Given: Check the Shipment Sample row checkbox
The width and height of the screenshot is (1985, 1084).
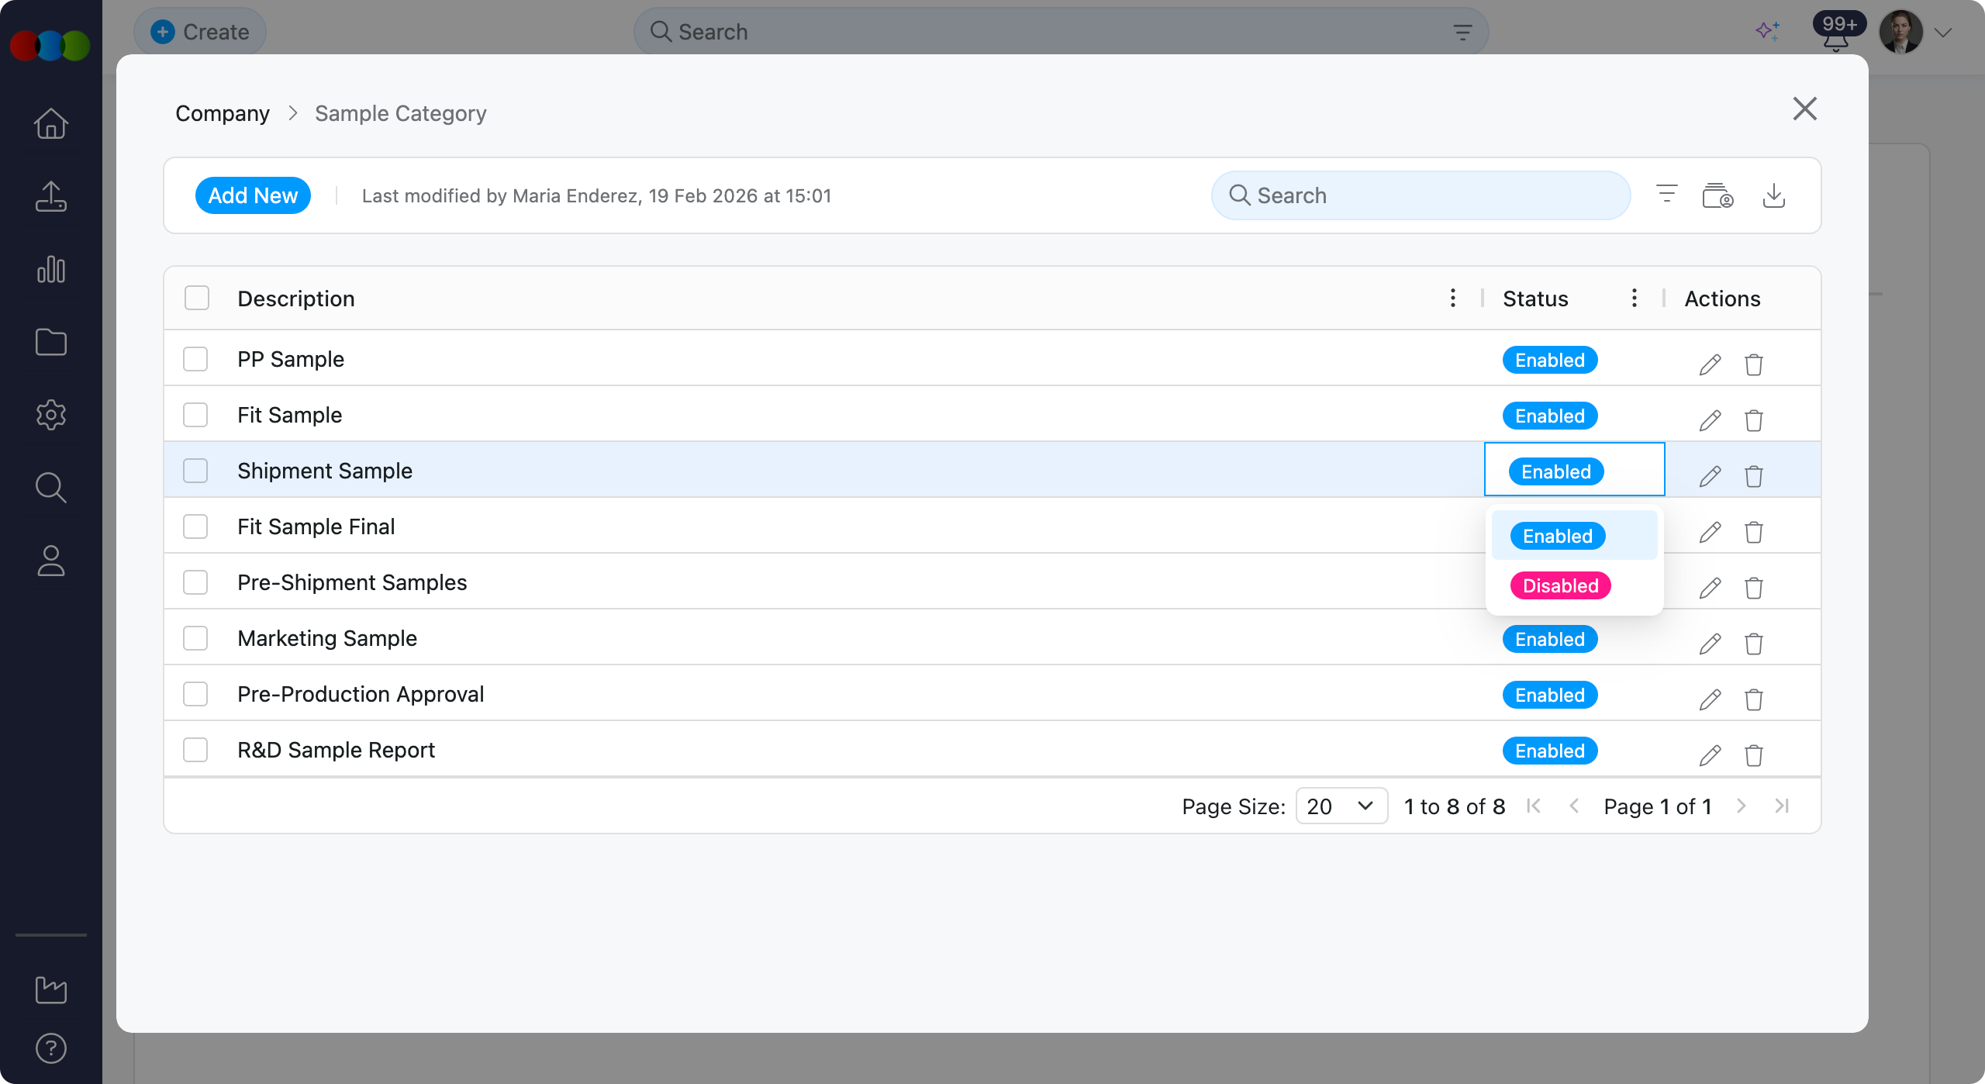Looking at the screenshot, I should coord(195,471).
